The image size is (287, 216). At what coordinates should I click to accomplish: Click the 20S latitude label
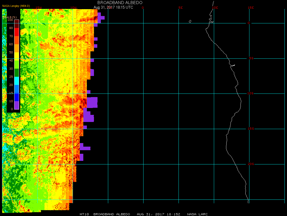[251, 164]
